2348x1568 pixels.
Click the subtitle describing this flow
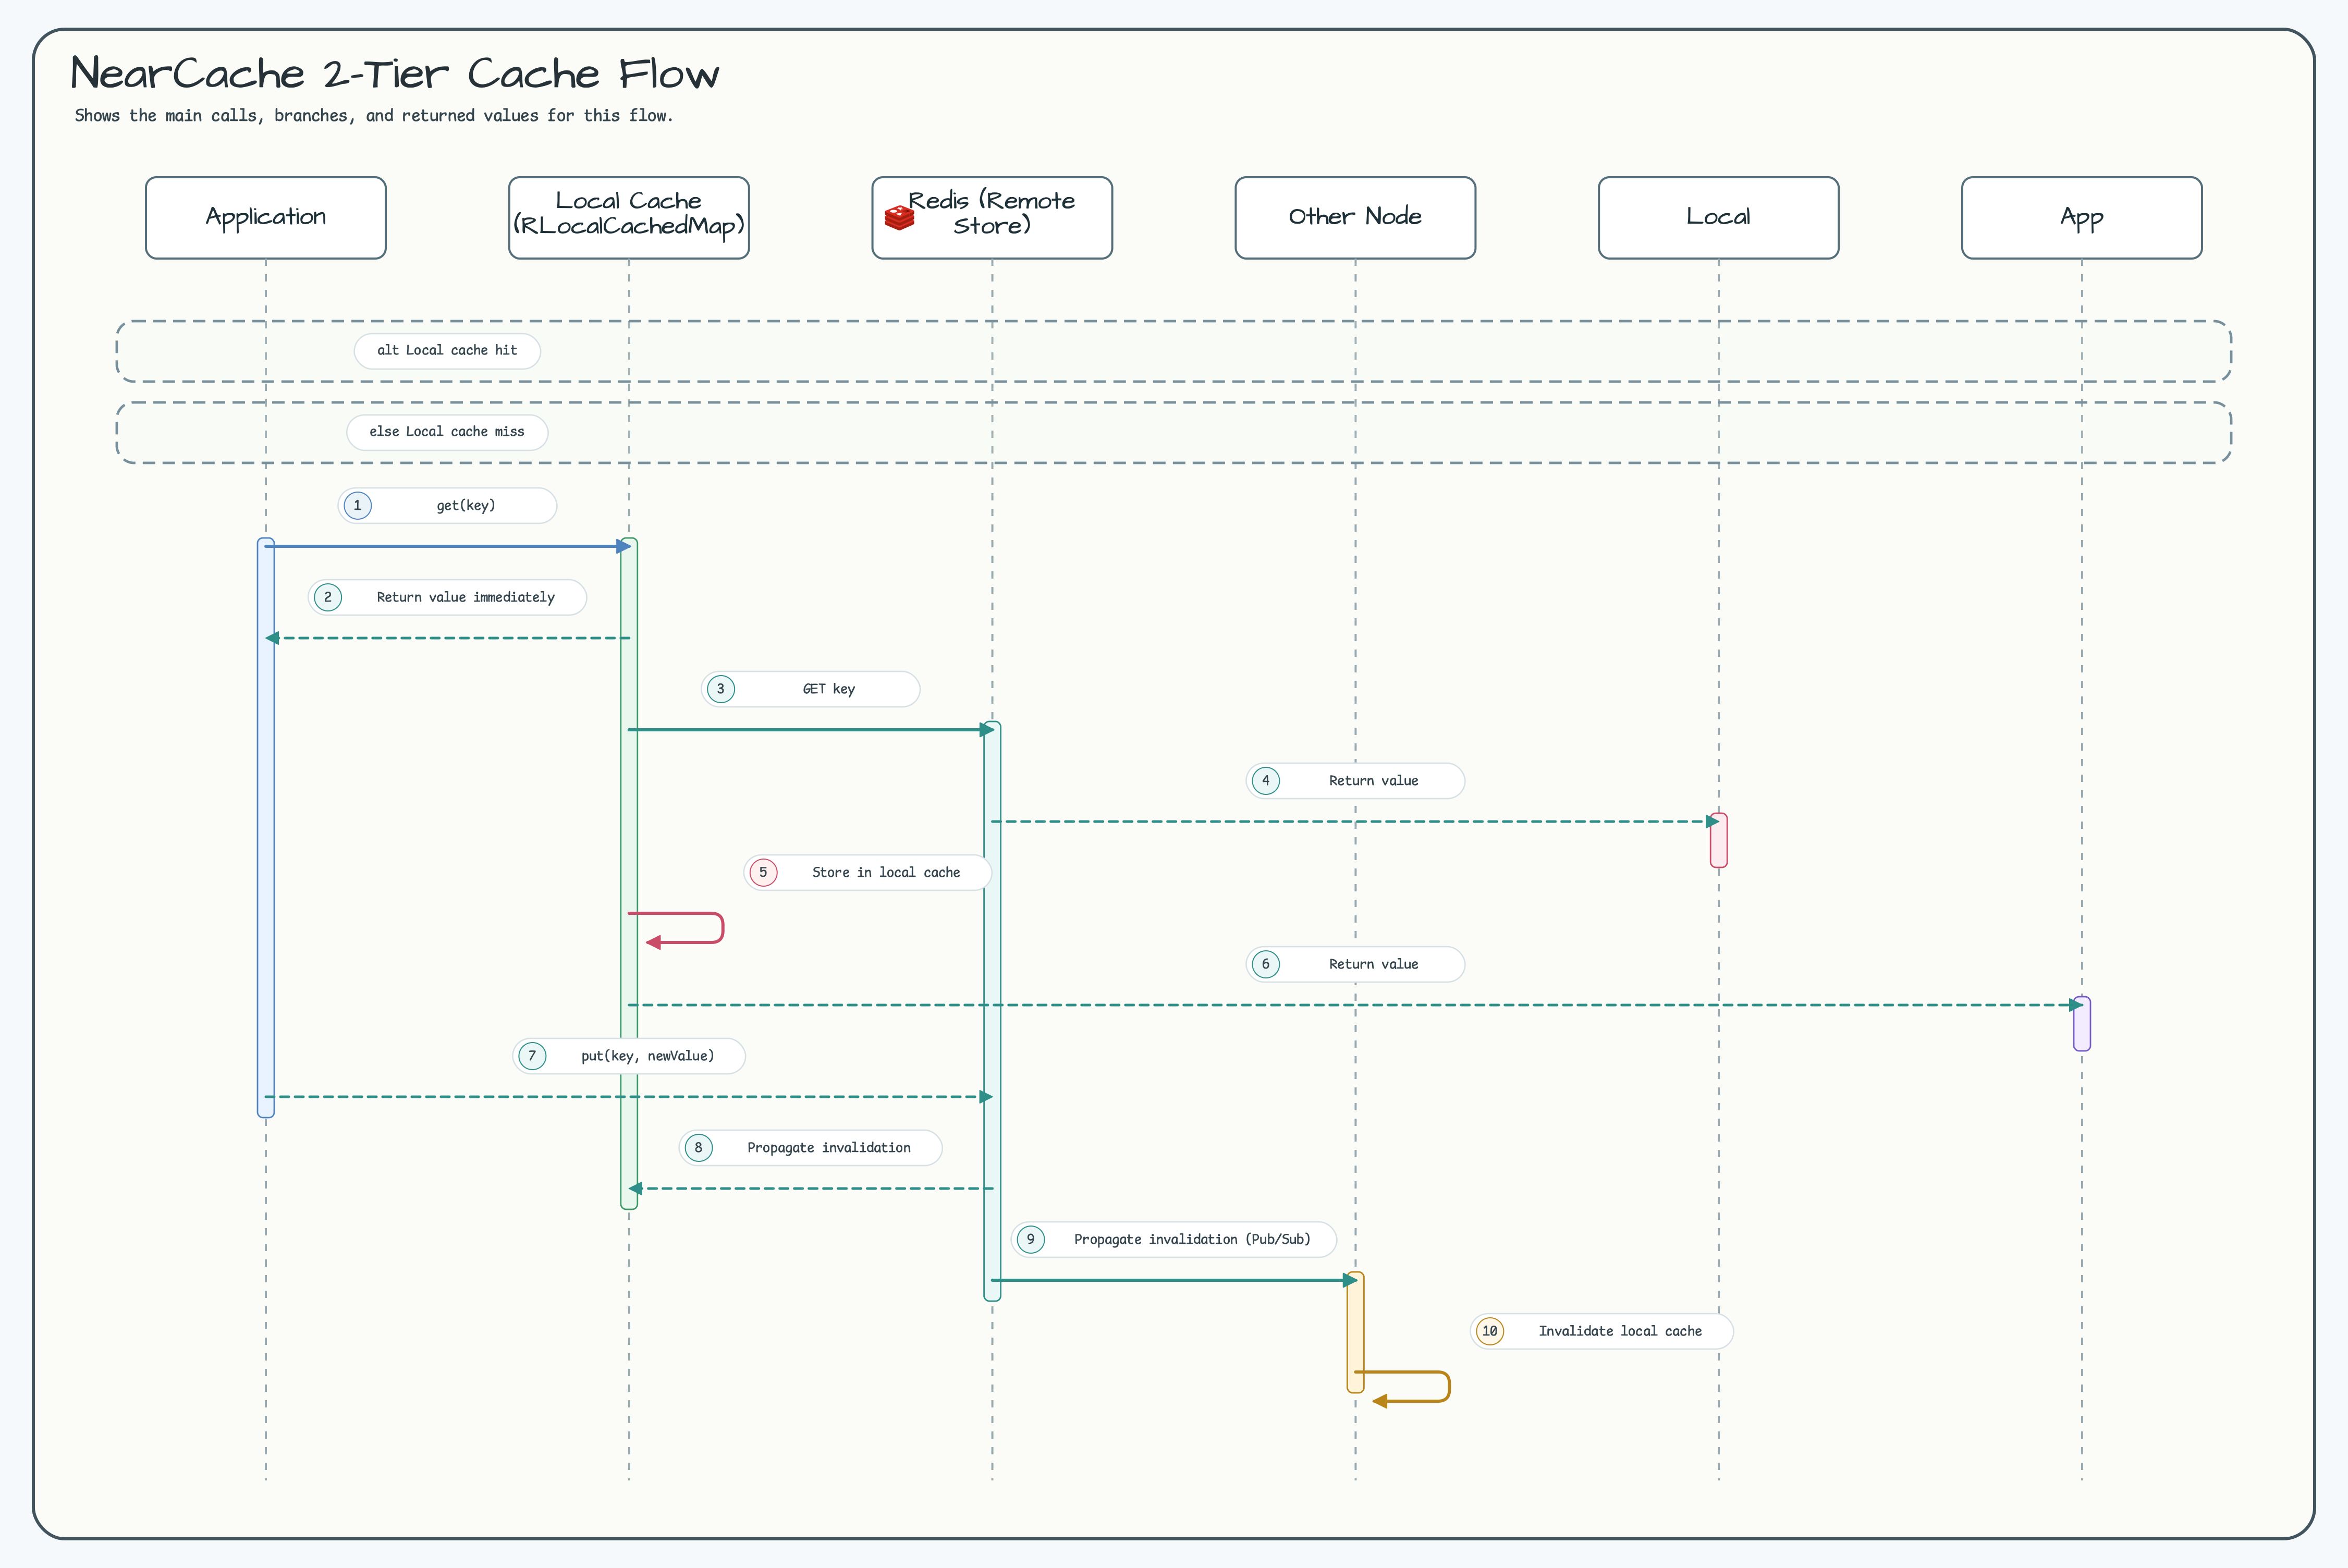coord(374,116)
